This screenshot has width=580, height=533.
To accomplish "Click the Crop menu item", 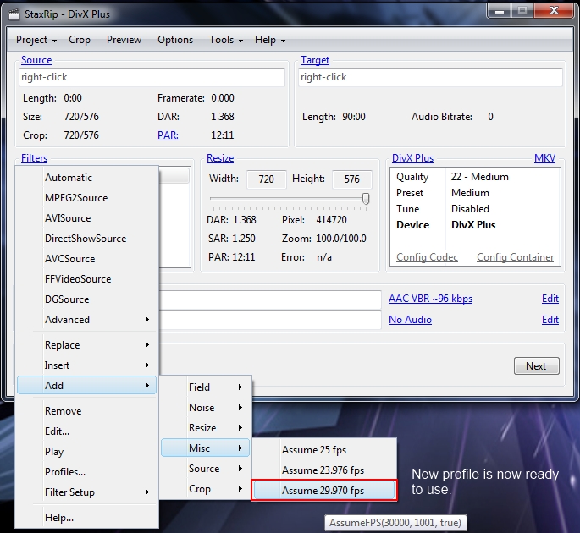I will pyautogui.click(x=79, y=40).
